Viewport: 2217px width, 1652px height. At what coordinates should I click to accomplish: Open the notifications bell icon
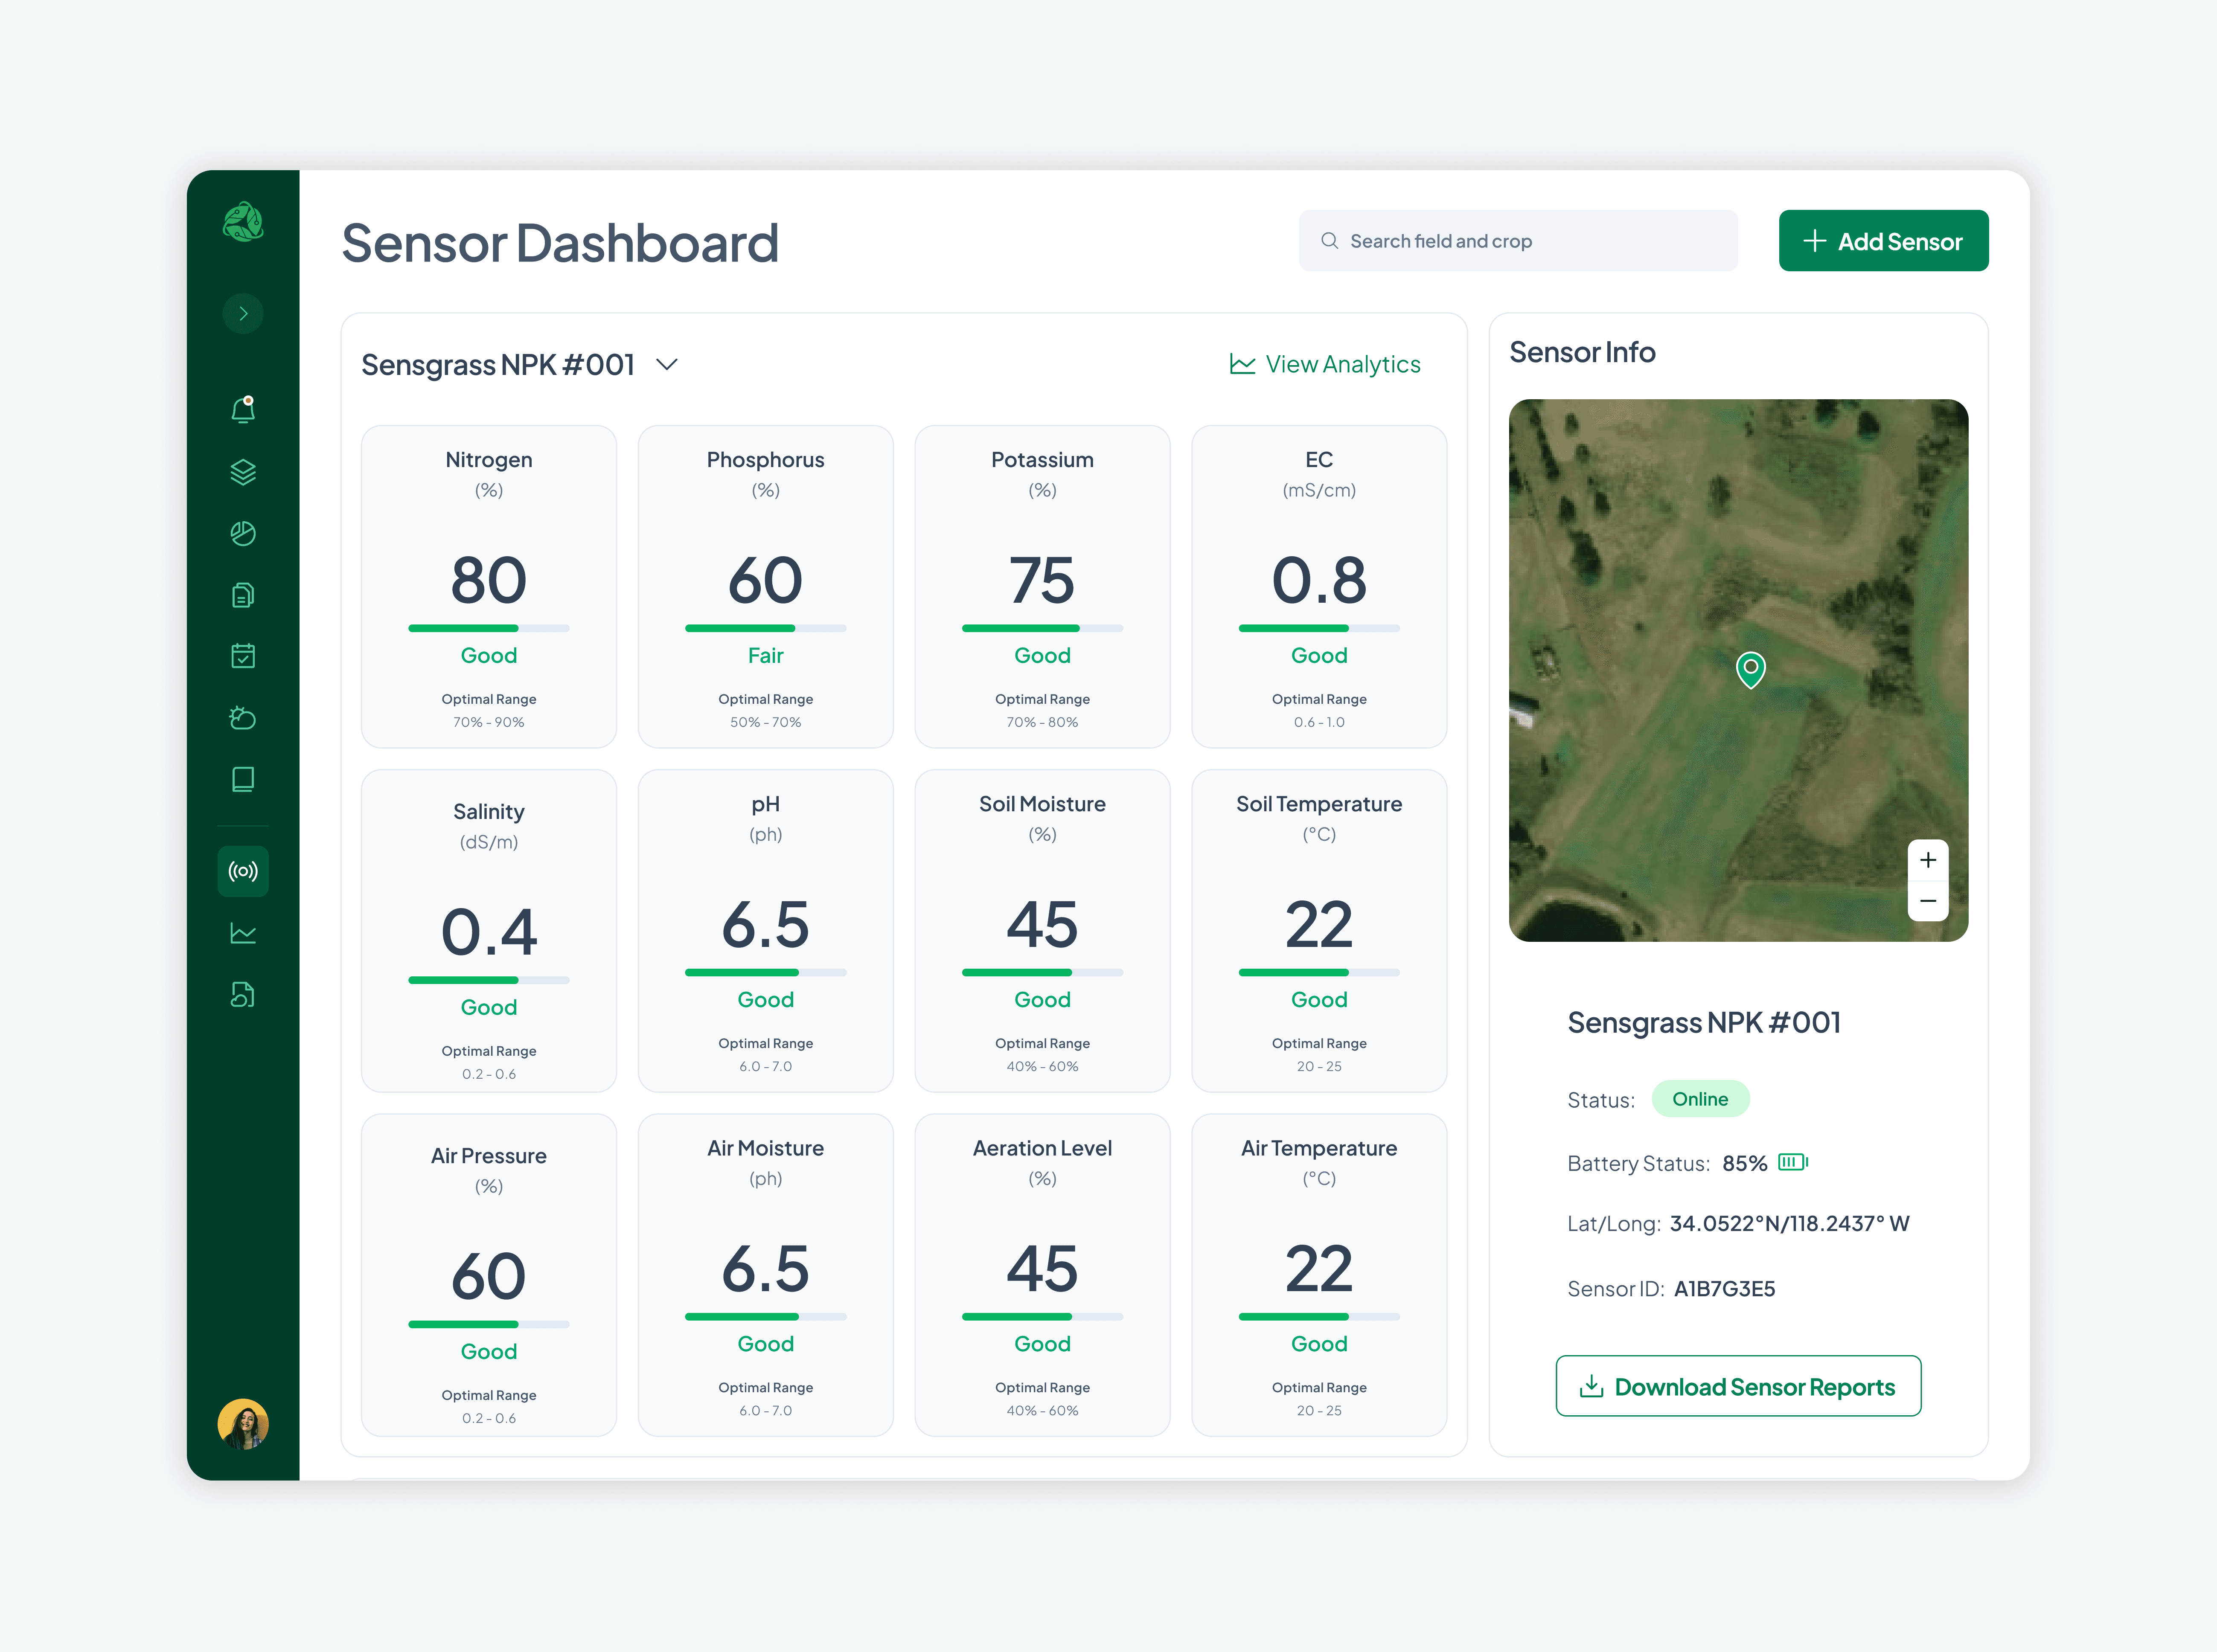[243, 410]
